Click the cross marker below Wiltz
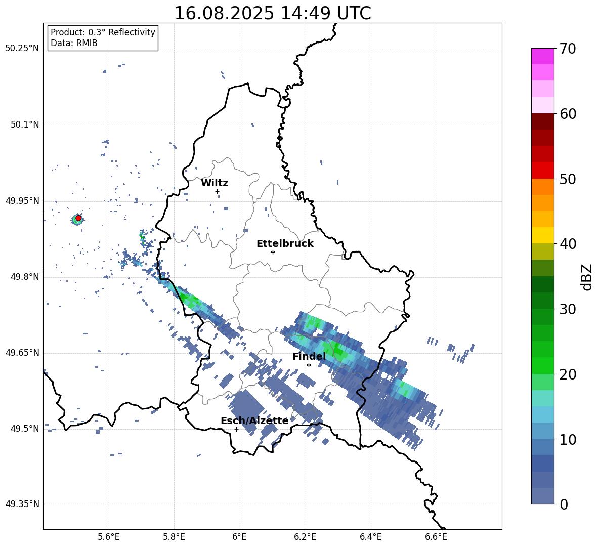 pyautogui.click(x=218, y=191)
